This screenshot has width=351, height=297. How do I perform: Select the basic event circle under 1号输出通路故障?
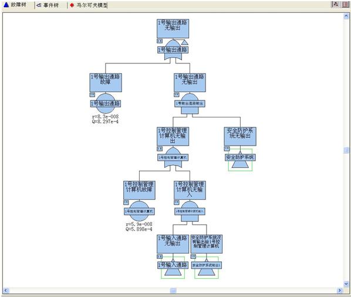coord(106,103)
